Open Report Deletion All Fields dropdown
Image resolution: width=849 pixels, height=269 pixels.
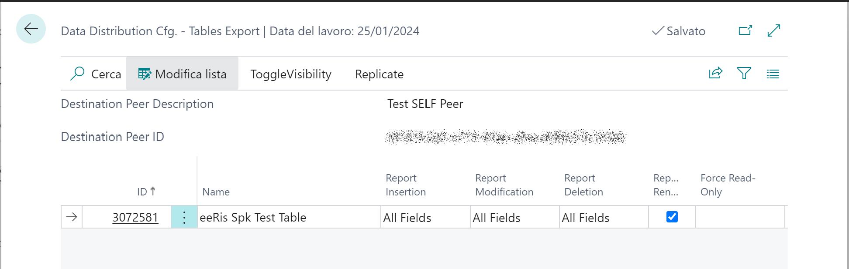(x=604, y=217)
